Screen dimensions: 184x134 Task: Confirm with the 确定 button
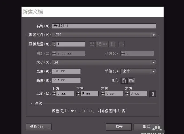pyautogui.click(x=119, y=127)
